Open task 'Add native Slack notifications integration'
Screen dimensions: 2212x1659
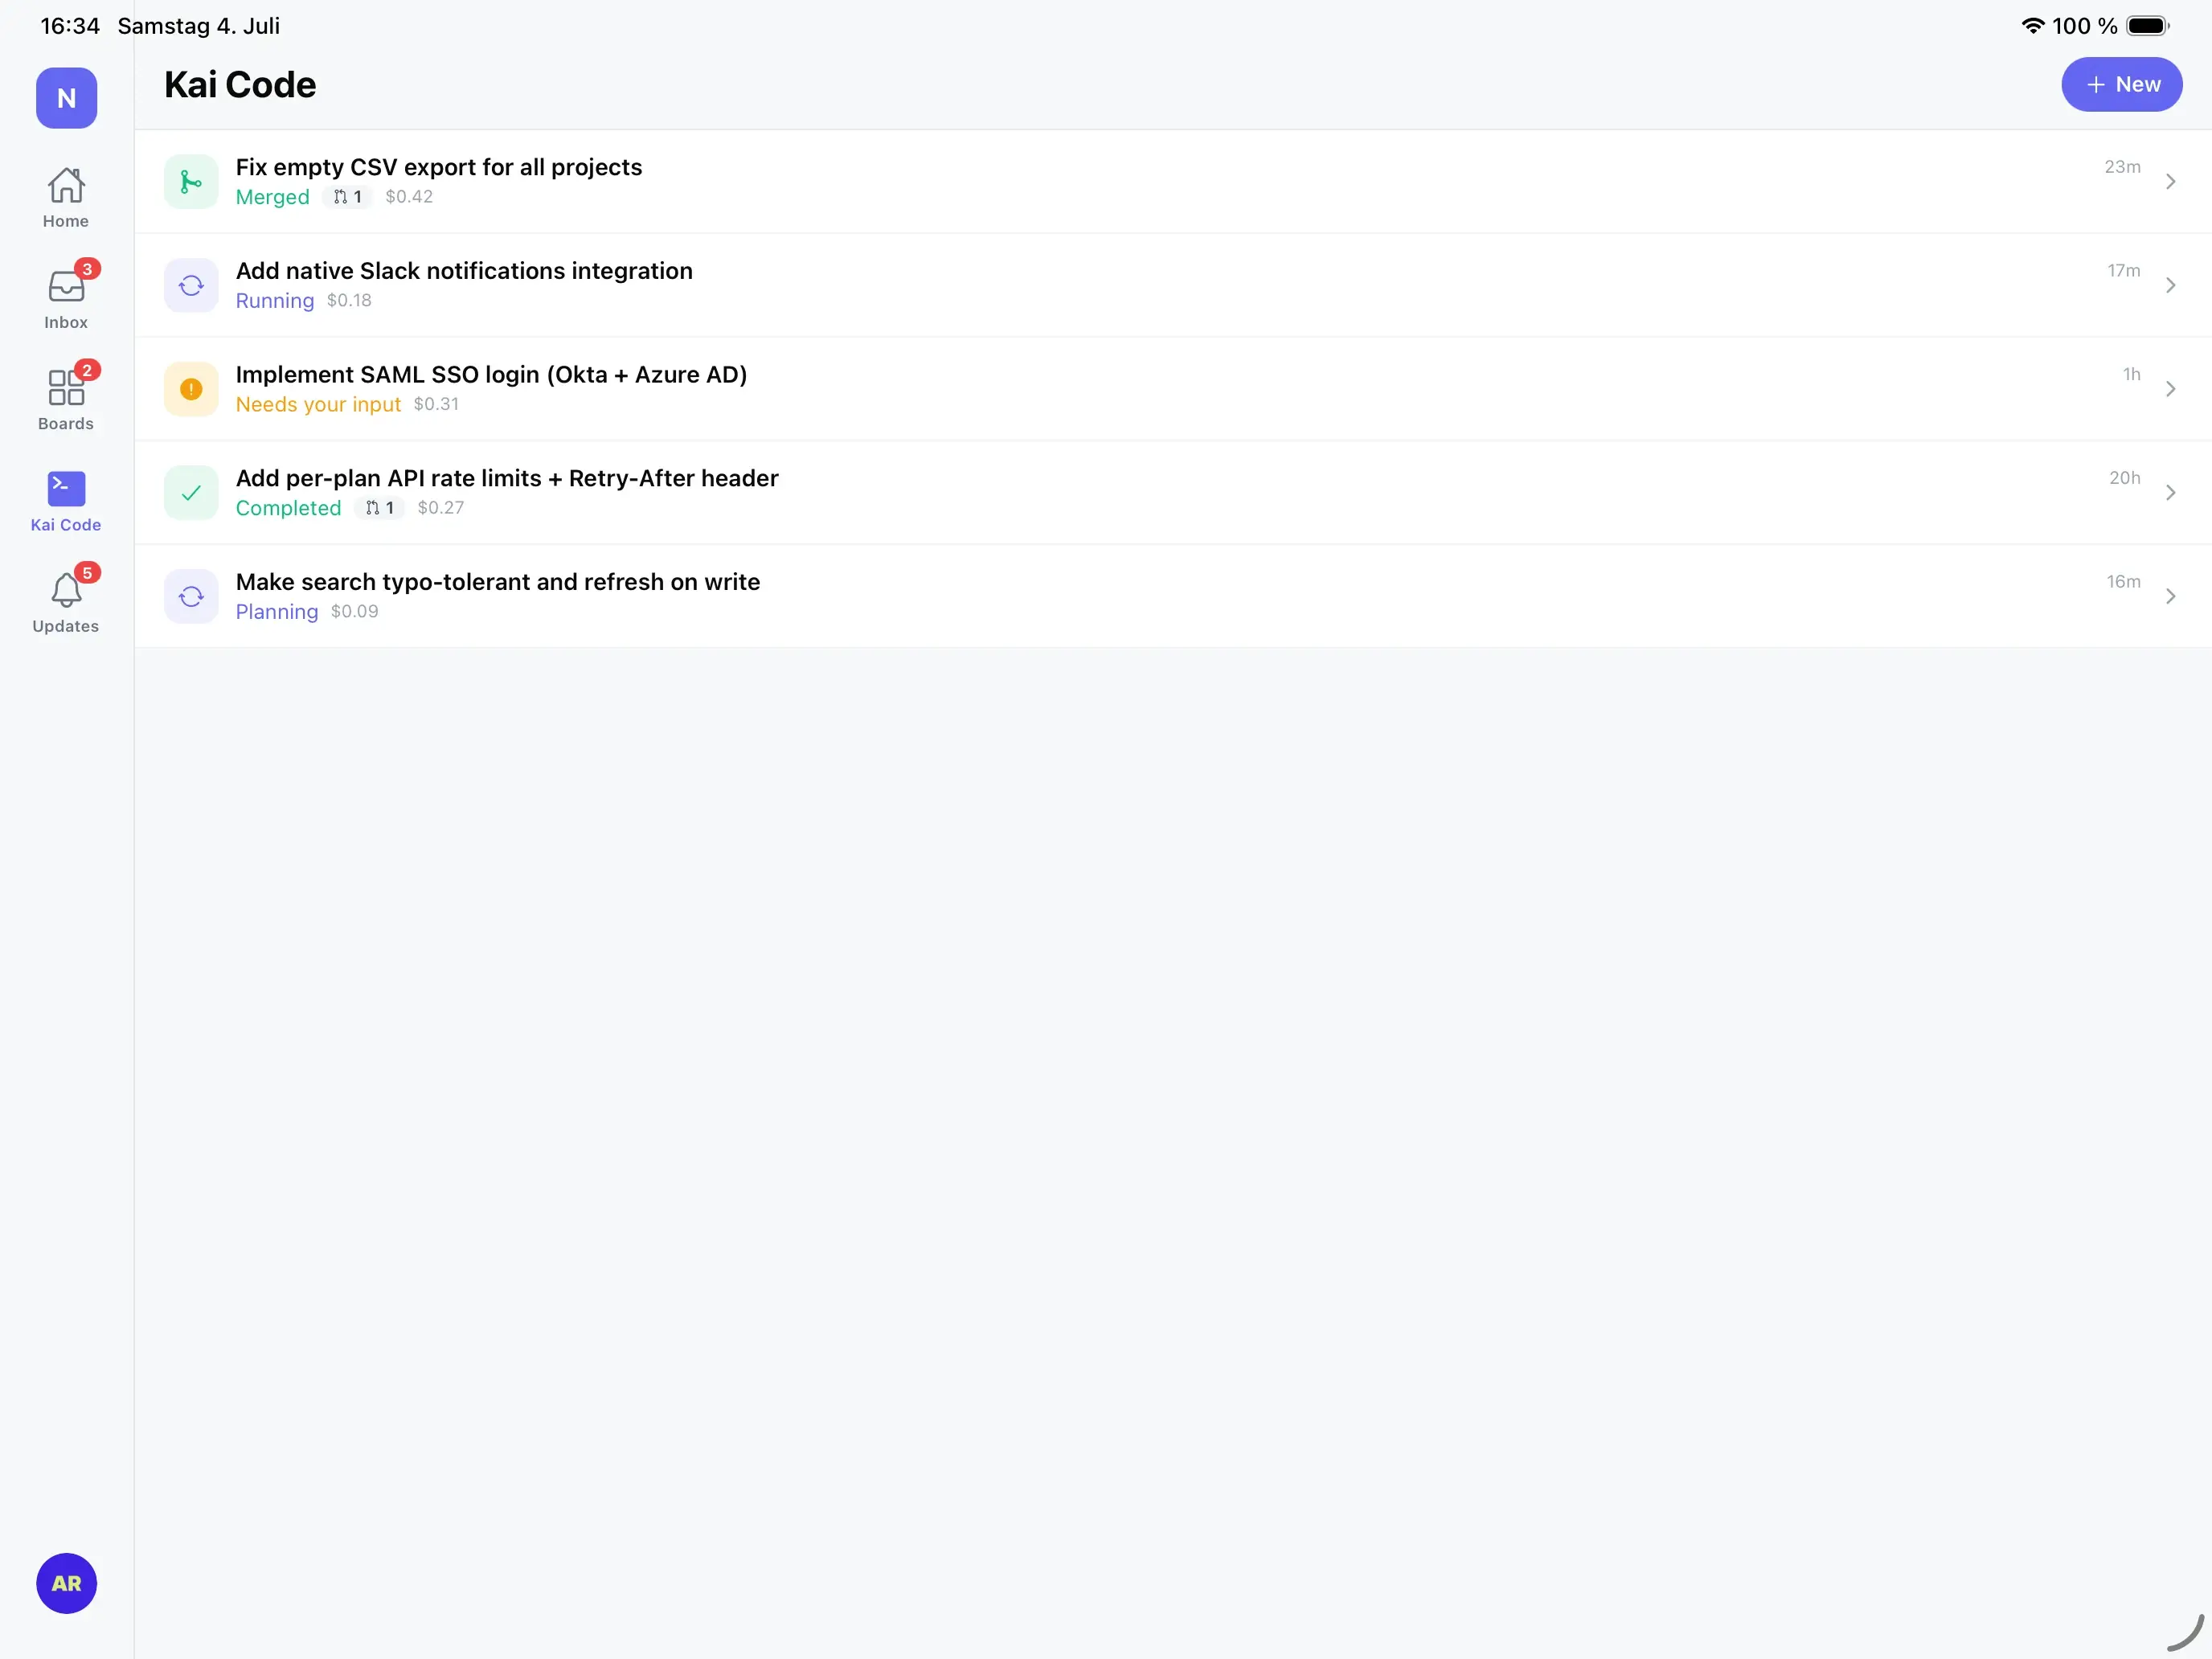click(x=1173, y=286)
